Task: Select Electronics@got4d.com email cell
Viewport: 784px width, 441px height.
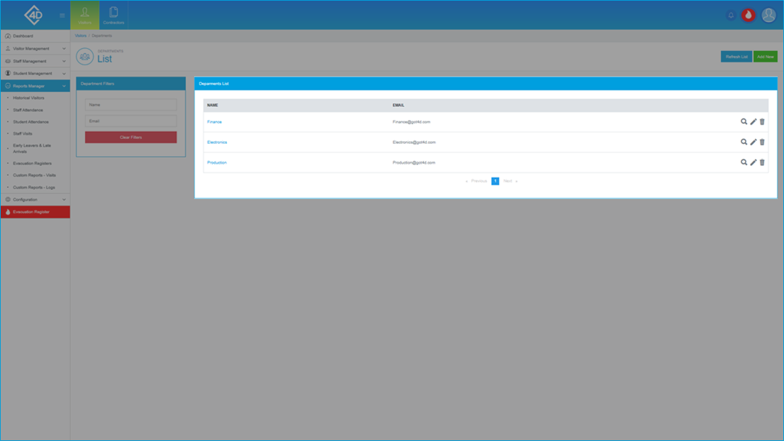Action: click(414, 143)
